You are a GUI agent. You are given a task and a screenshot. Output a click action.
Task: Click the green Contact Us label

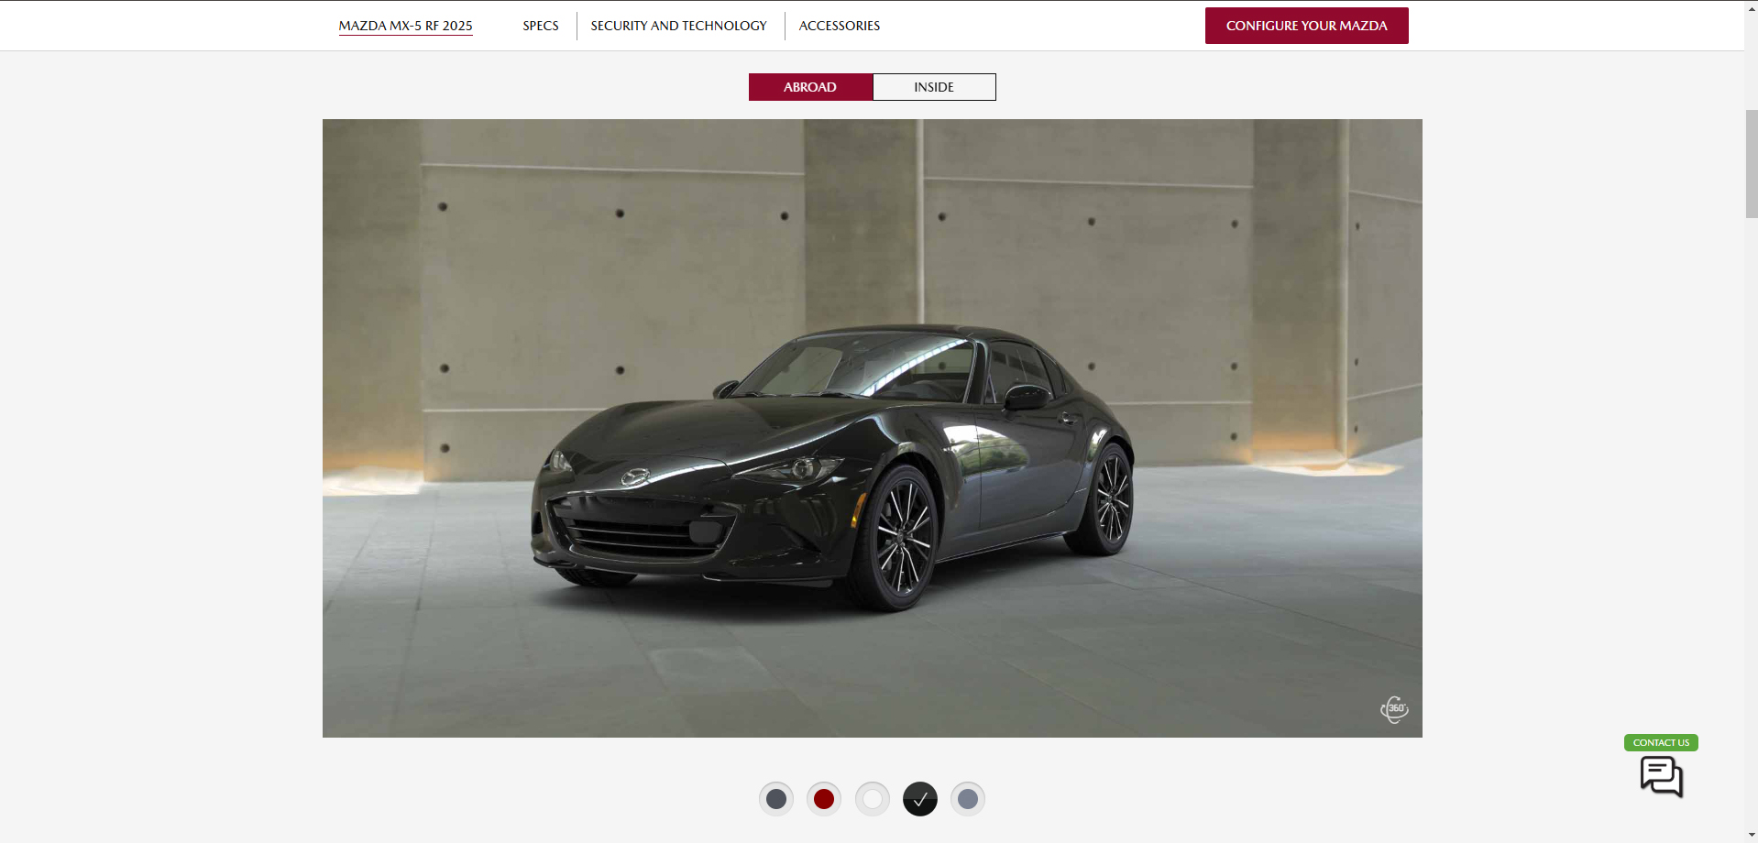(x=1661, y=742)
